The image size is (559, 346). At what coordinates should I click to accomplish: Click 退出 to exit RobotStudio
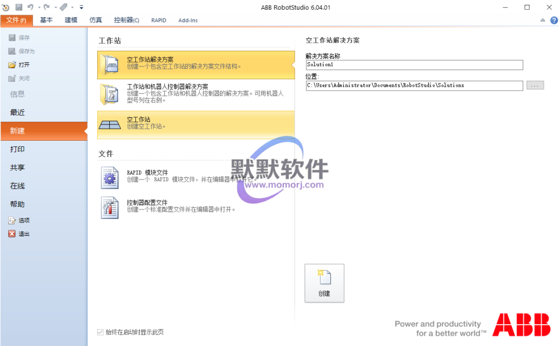[19, 234]
